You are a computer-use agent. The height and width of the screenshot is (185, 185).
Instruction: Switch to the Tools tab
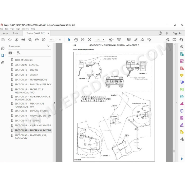coord(15,33)
